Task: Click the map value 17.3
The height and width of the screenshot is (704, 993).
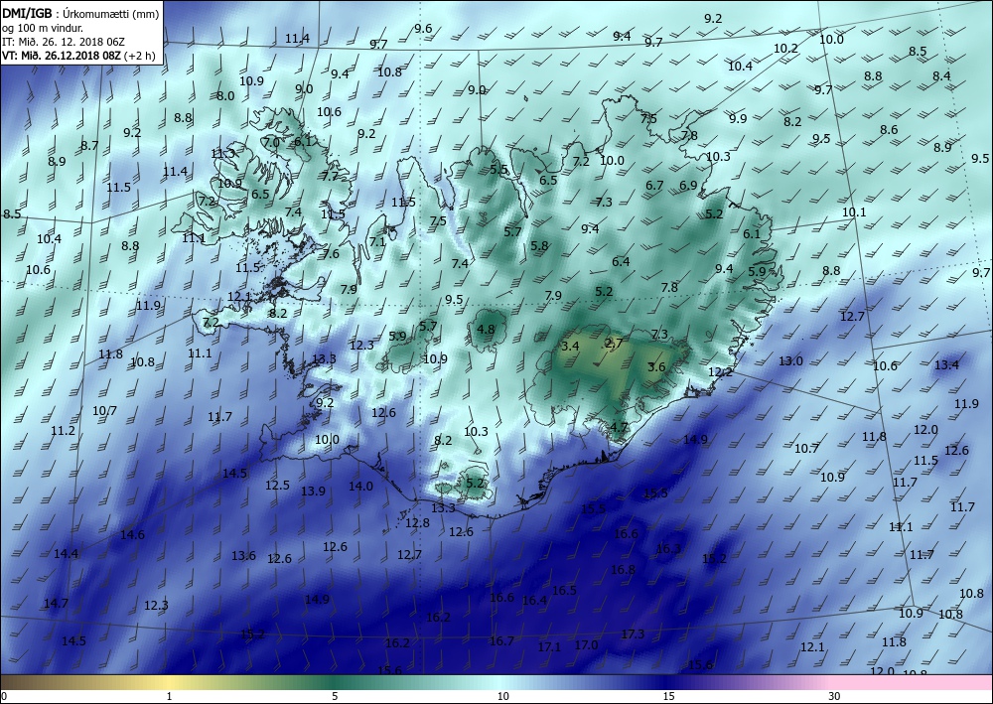Action: pyautogui.click(x=633, y=634)
